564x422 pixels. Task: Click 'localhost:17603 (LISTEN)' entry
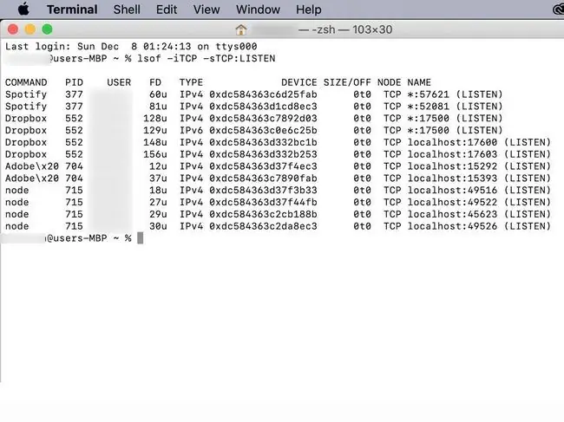[479, 154]
